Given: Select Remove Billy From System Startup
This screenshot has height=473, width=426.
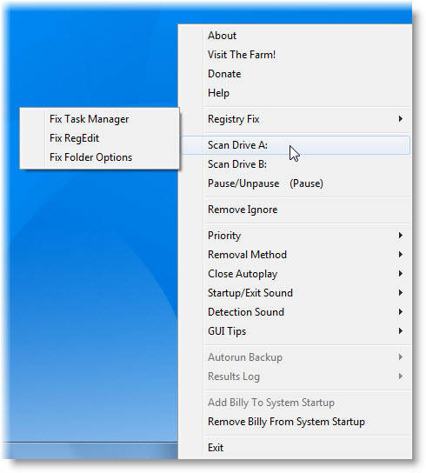Looking at the screenshot, I should click(x=295, y=422).
